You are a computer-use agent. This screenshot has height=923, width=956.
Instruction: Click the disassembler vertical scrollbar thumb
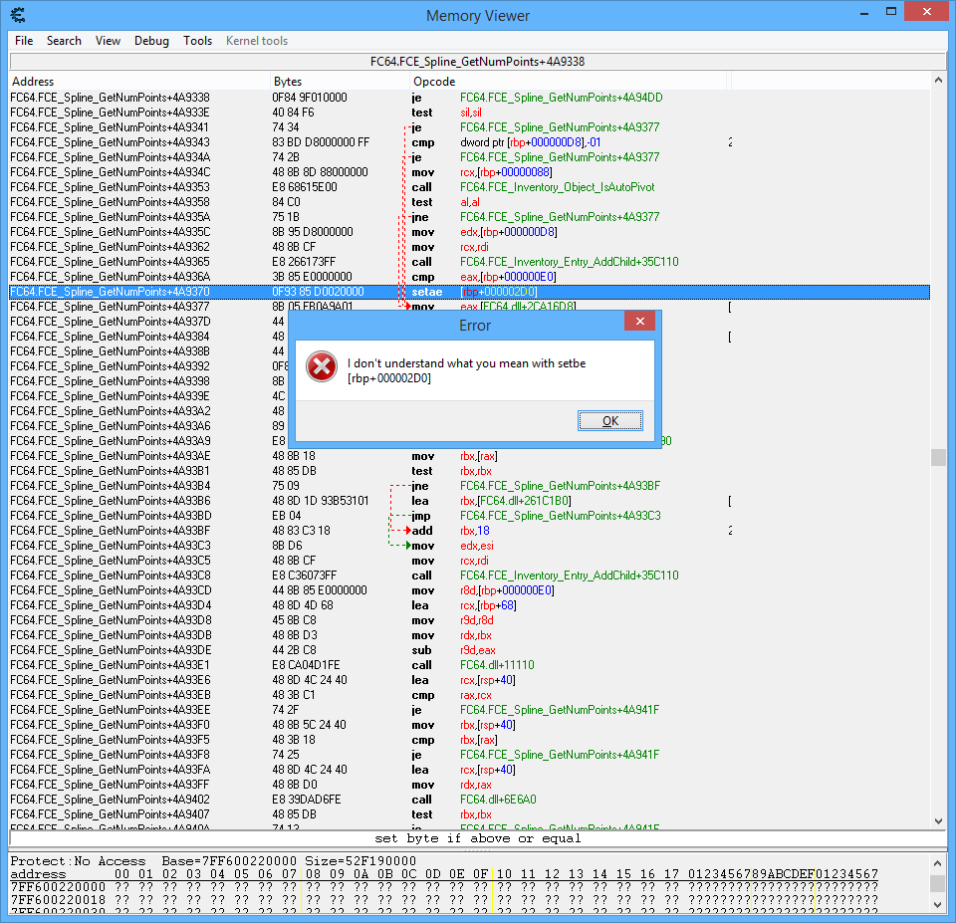(938, 457)
